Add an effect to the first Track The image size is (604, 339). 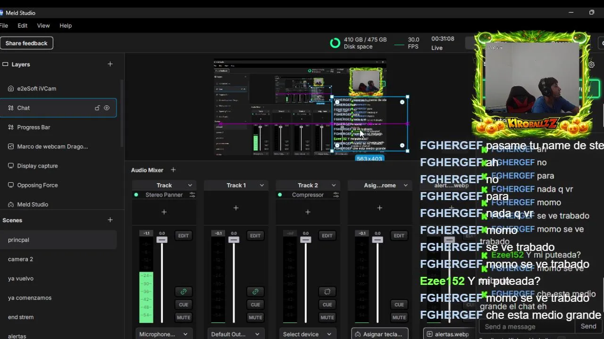pos(164,212)
